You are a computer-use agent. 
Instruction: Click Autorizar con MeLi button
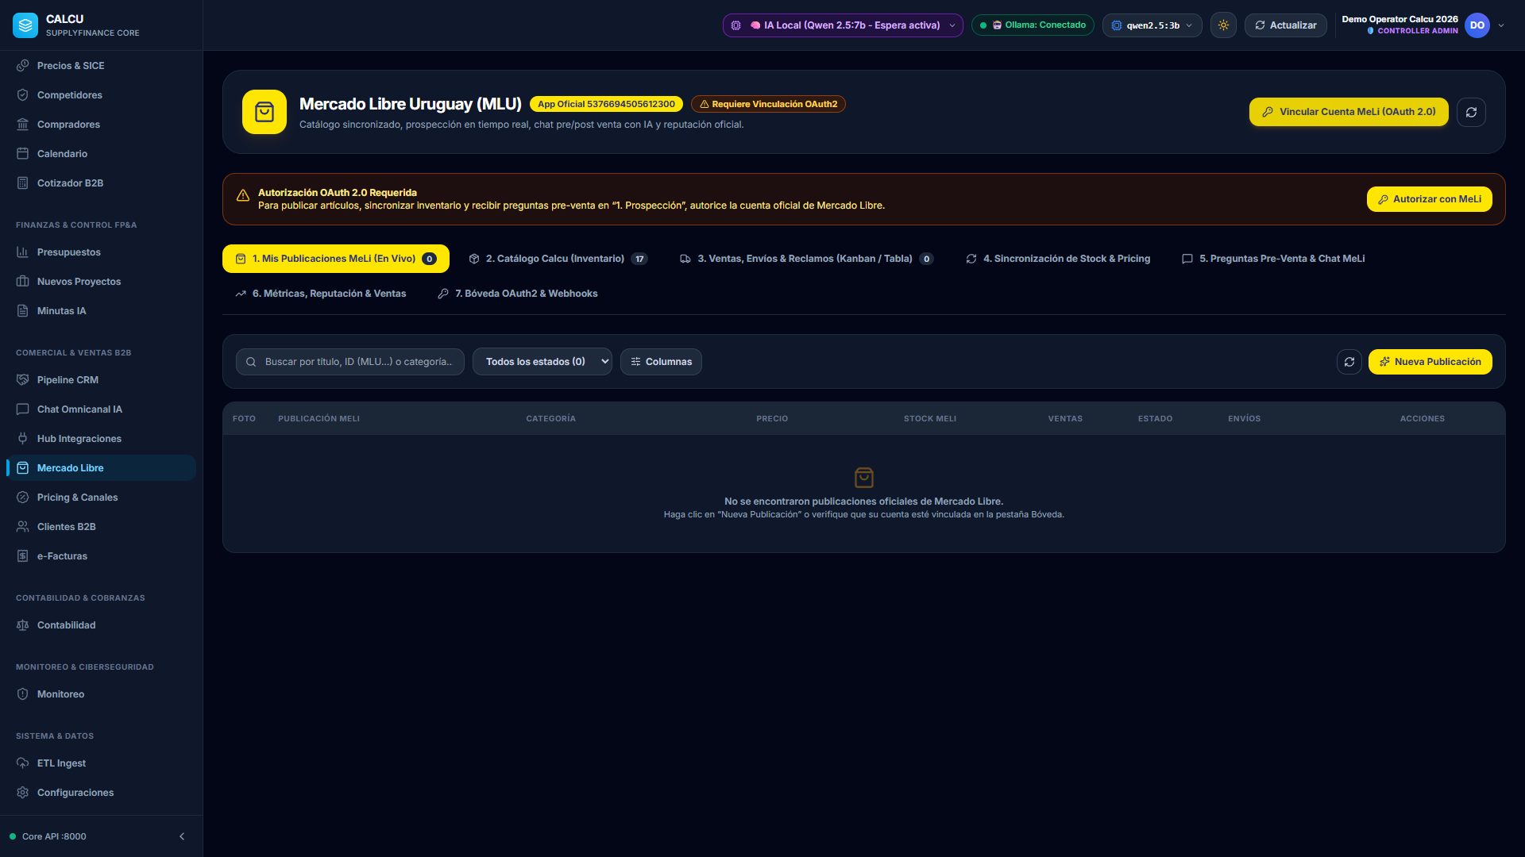click(1429, 199)
